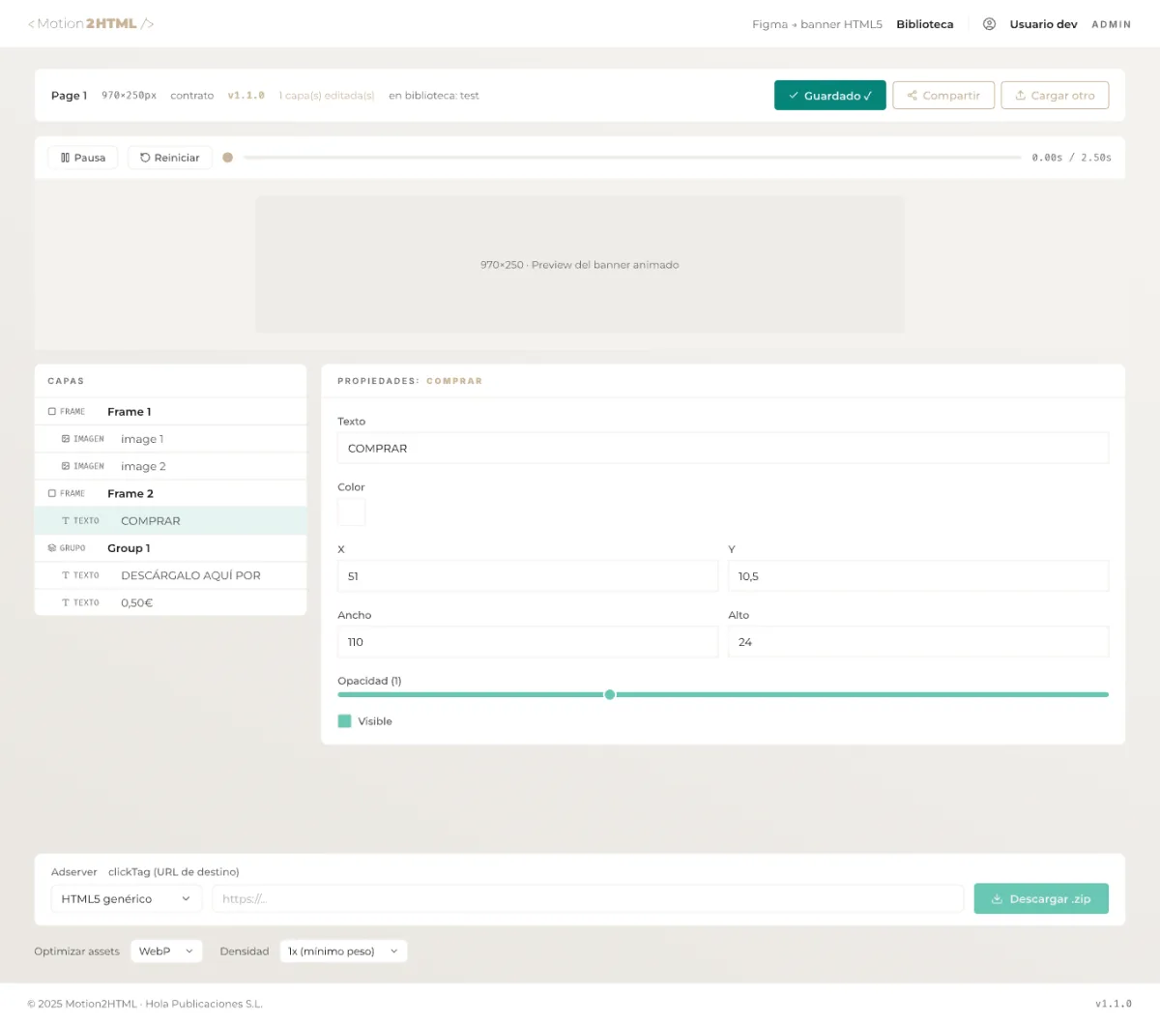The image size is (1160, 1024).
Task: Click the download icon in Descargar .zip
Action: click(x=997, y=899)
